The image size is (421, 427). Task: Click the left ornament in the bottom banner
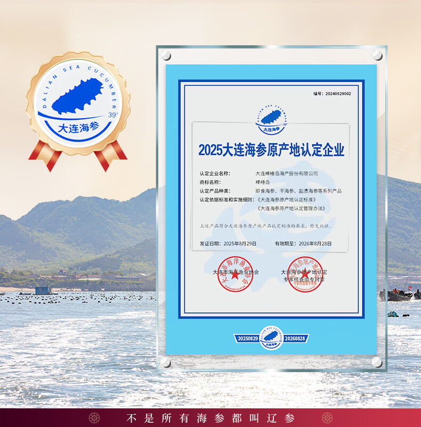[x=94, y=418]
